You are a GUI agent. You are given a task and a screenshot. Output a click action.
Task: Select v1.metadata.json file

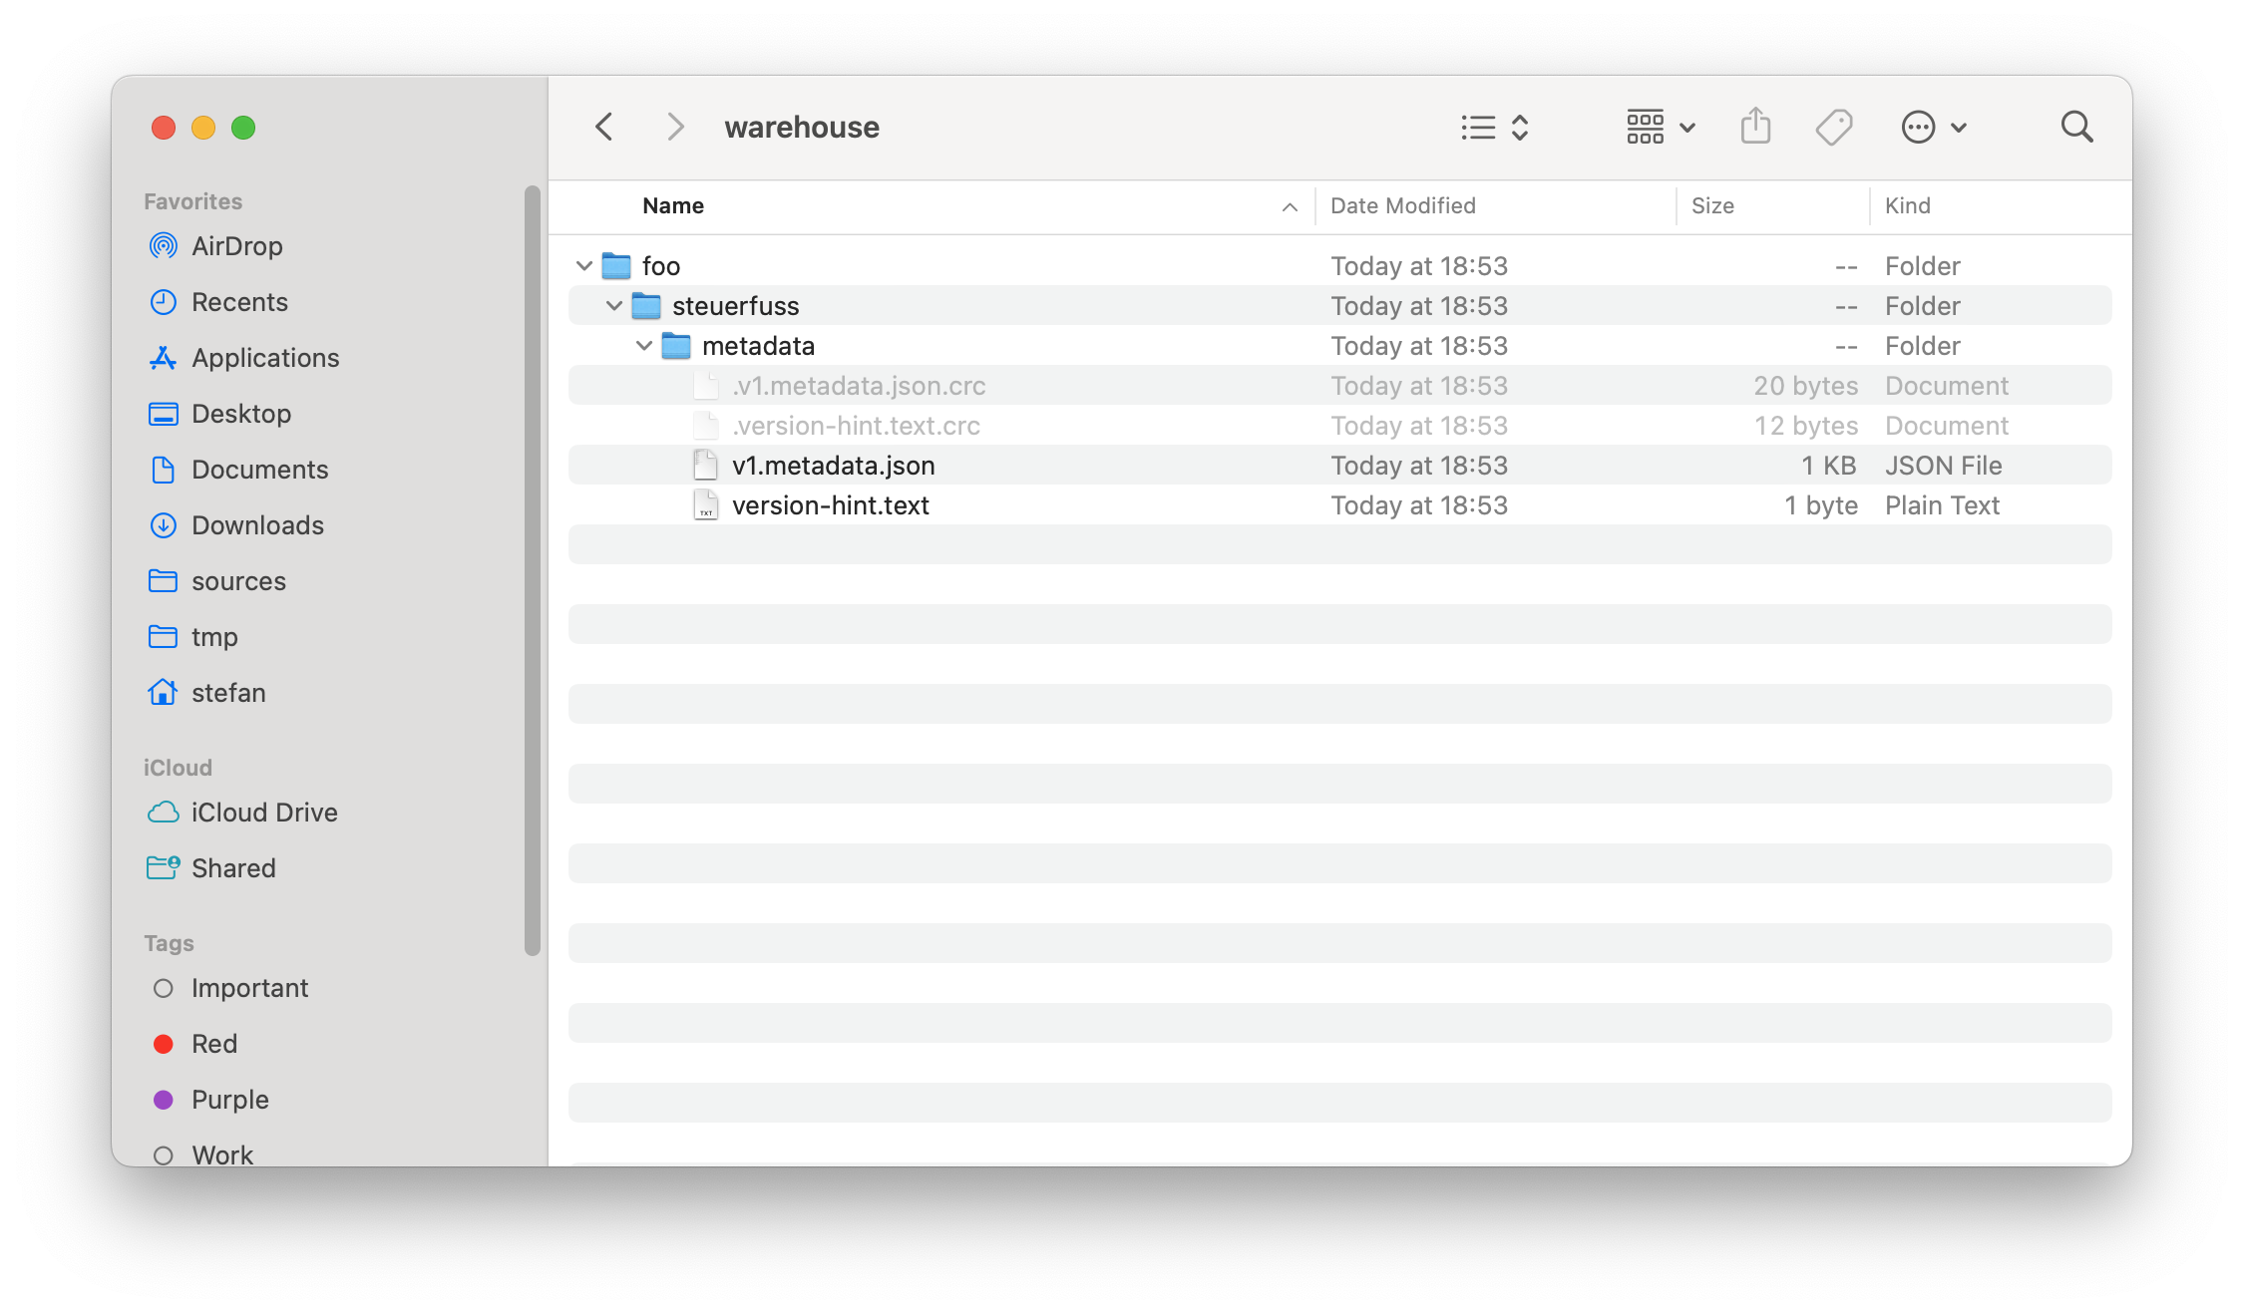833,465
